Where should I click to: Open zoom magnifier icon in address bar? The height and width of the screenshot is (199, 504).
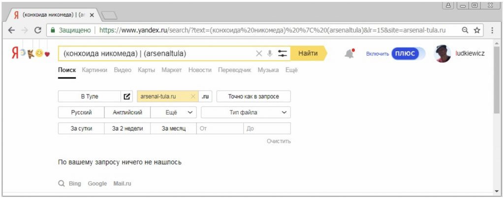(465, 30)
